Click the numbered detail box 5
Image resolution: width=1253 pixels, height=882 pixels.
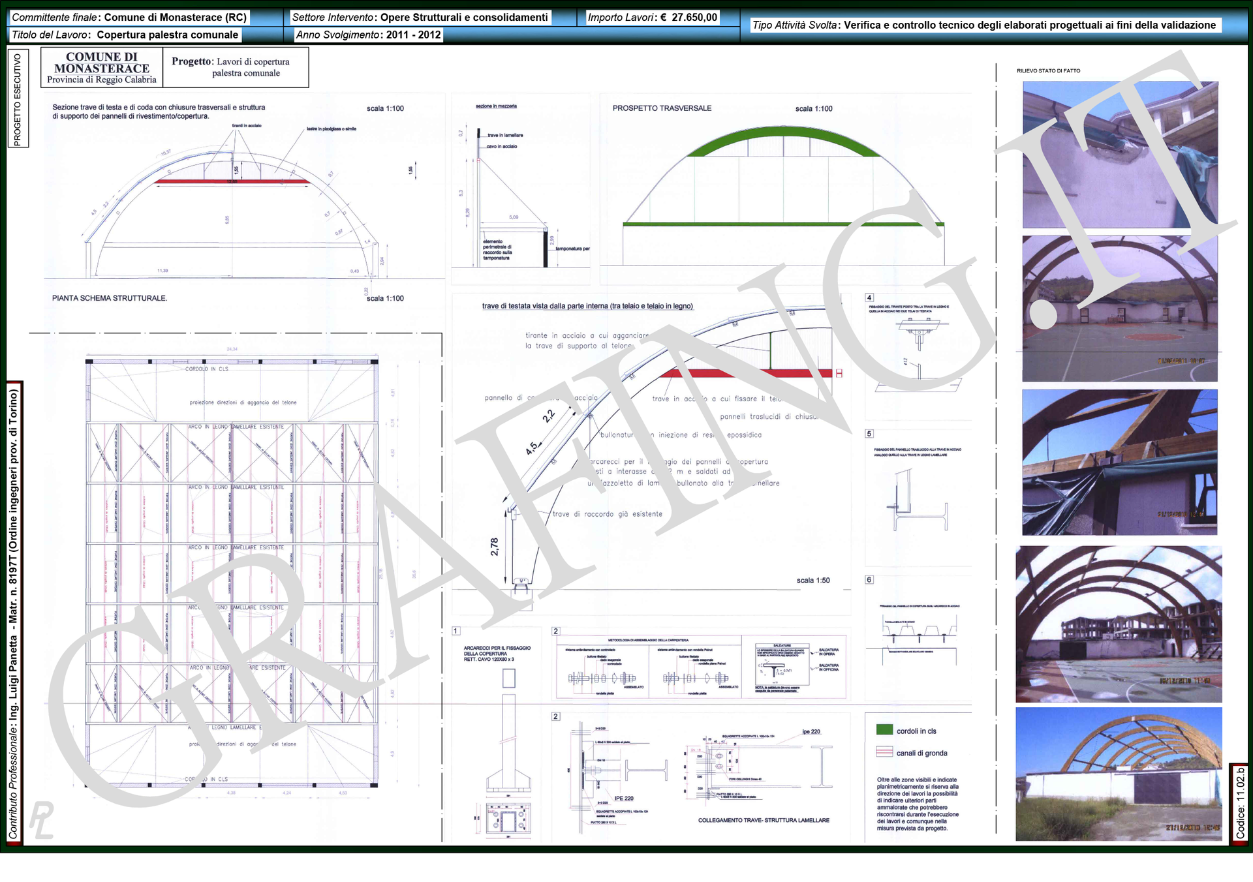pos(869,434)
